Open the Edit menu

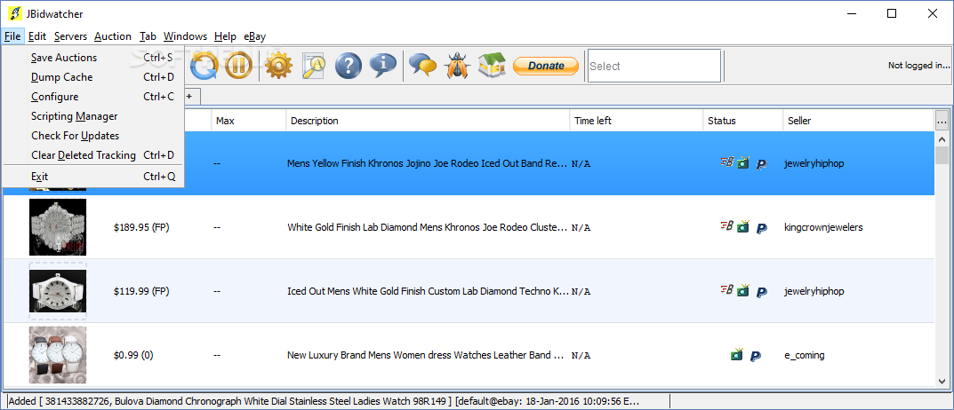(37, 36)
